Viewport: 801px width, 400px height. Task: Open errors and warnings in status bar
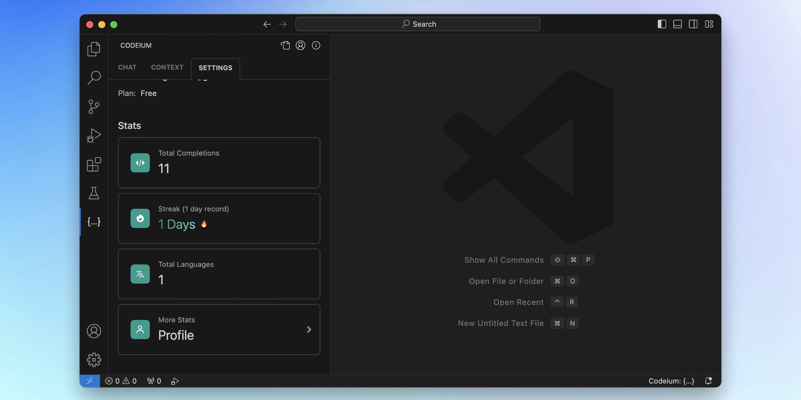pyautogui.click(x=121, y=381)
